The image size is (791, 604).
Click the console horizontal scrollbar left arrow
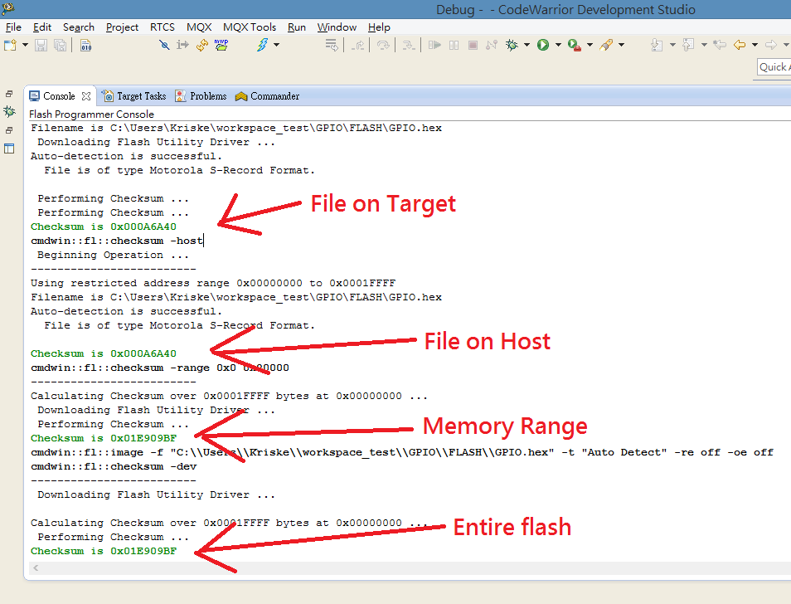pyautogui.click(x=36, y=568)
